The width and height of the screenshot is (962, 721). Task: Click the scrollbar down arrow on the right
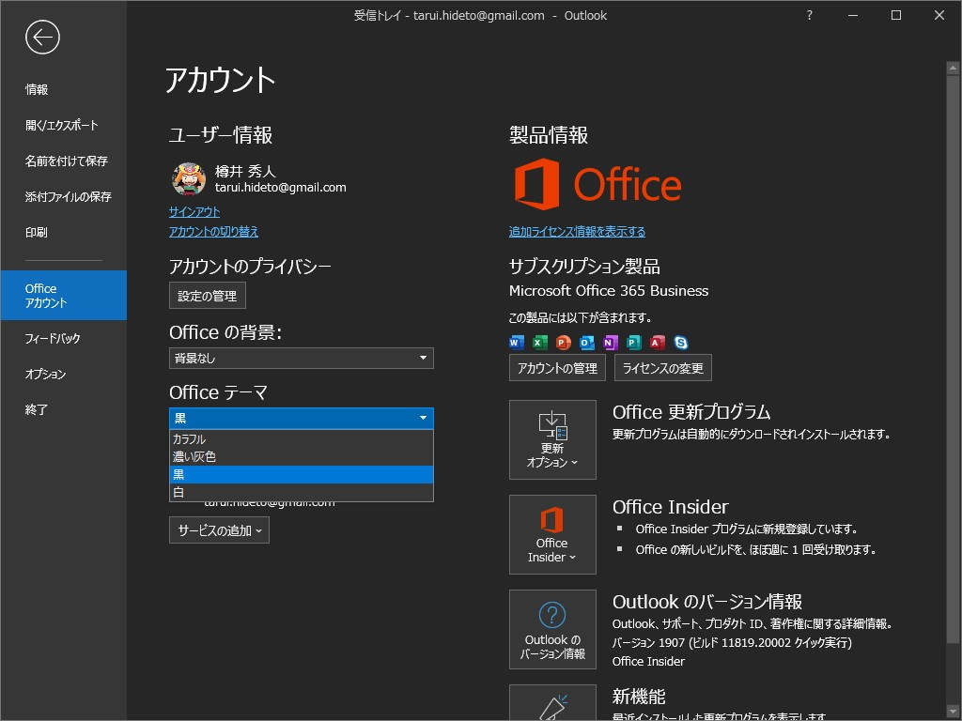pyautogui.click(x=953, y=713)
